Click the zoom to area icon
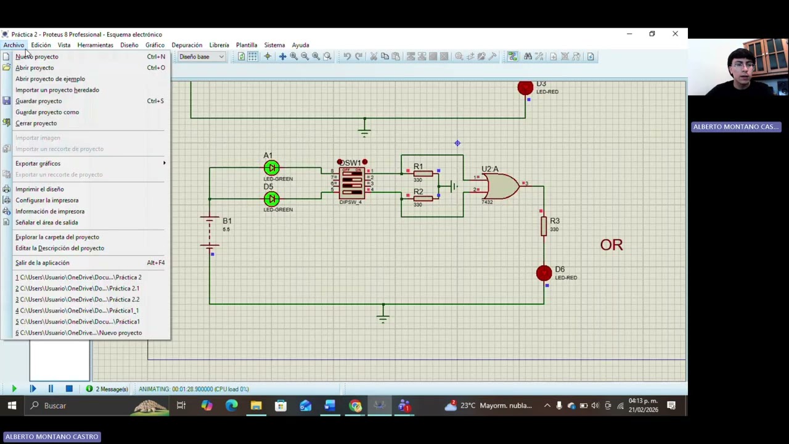Viewport: 789px width, 444px height. (327, 56)
